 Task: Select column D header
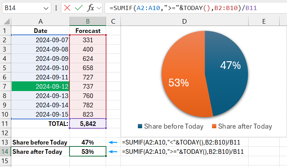(184, 22)
